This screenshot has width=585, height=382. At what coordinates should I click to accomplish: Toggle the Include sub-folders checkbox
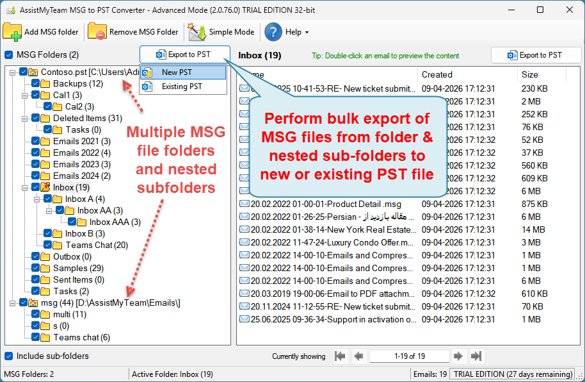point(9,356)
